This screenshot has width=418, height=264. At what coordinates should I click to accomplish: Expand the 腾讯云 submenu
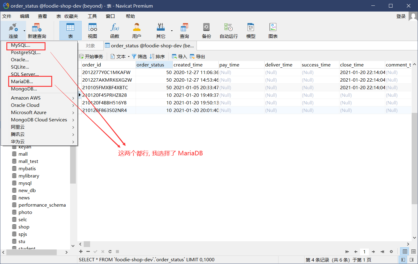click(73, 134)
